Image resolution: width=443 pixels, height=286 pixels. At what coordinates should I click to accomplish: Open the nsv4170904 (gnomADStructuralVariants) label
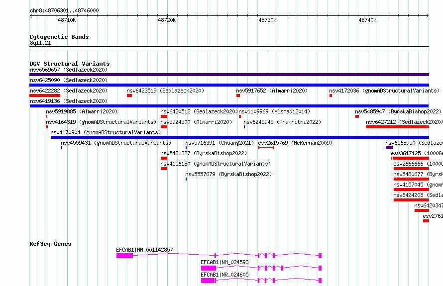click(106, 132)
